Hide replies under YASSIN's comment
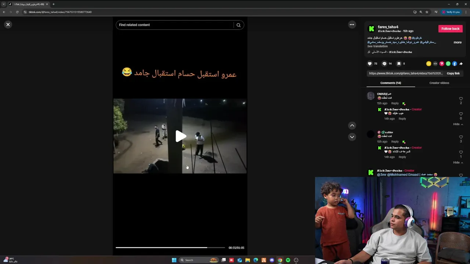 (x=458, y=162)
